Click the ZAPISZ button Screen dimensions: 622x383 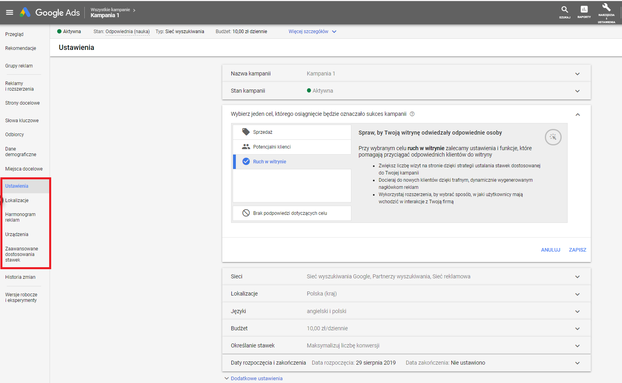tap(577, 250)
